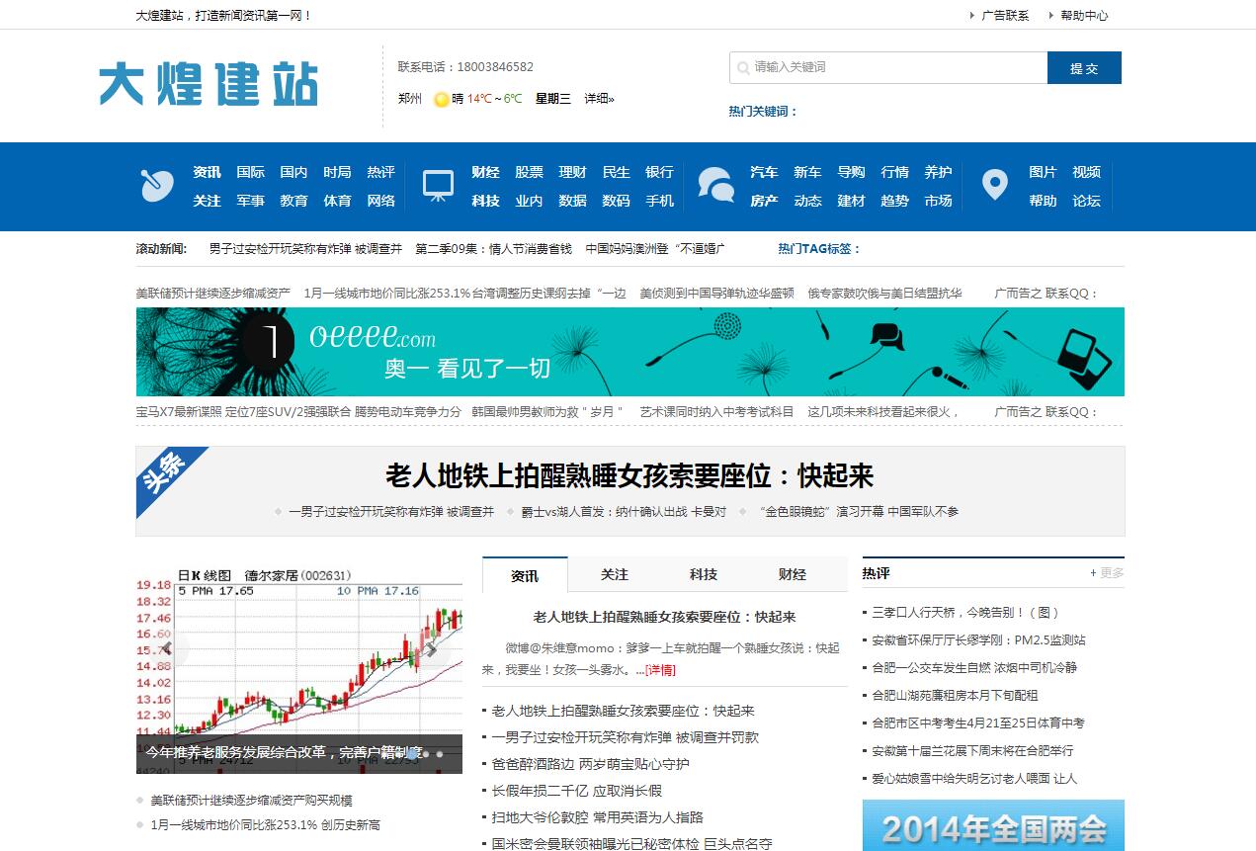
Task: Open the 广告联系 link at top
Action: (1005, 16)
